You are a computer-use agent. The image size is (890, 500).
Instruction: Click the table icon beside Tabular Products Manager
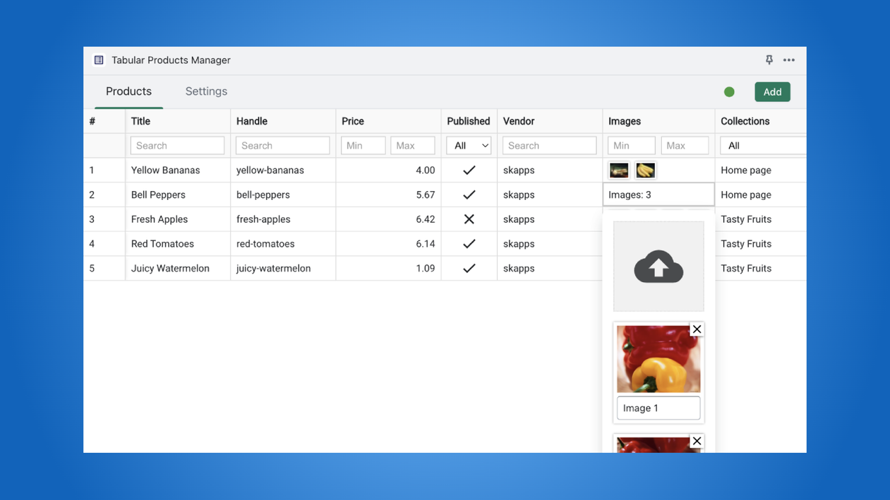pos(98,60)
